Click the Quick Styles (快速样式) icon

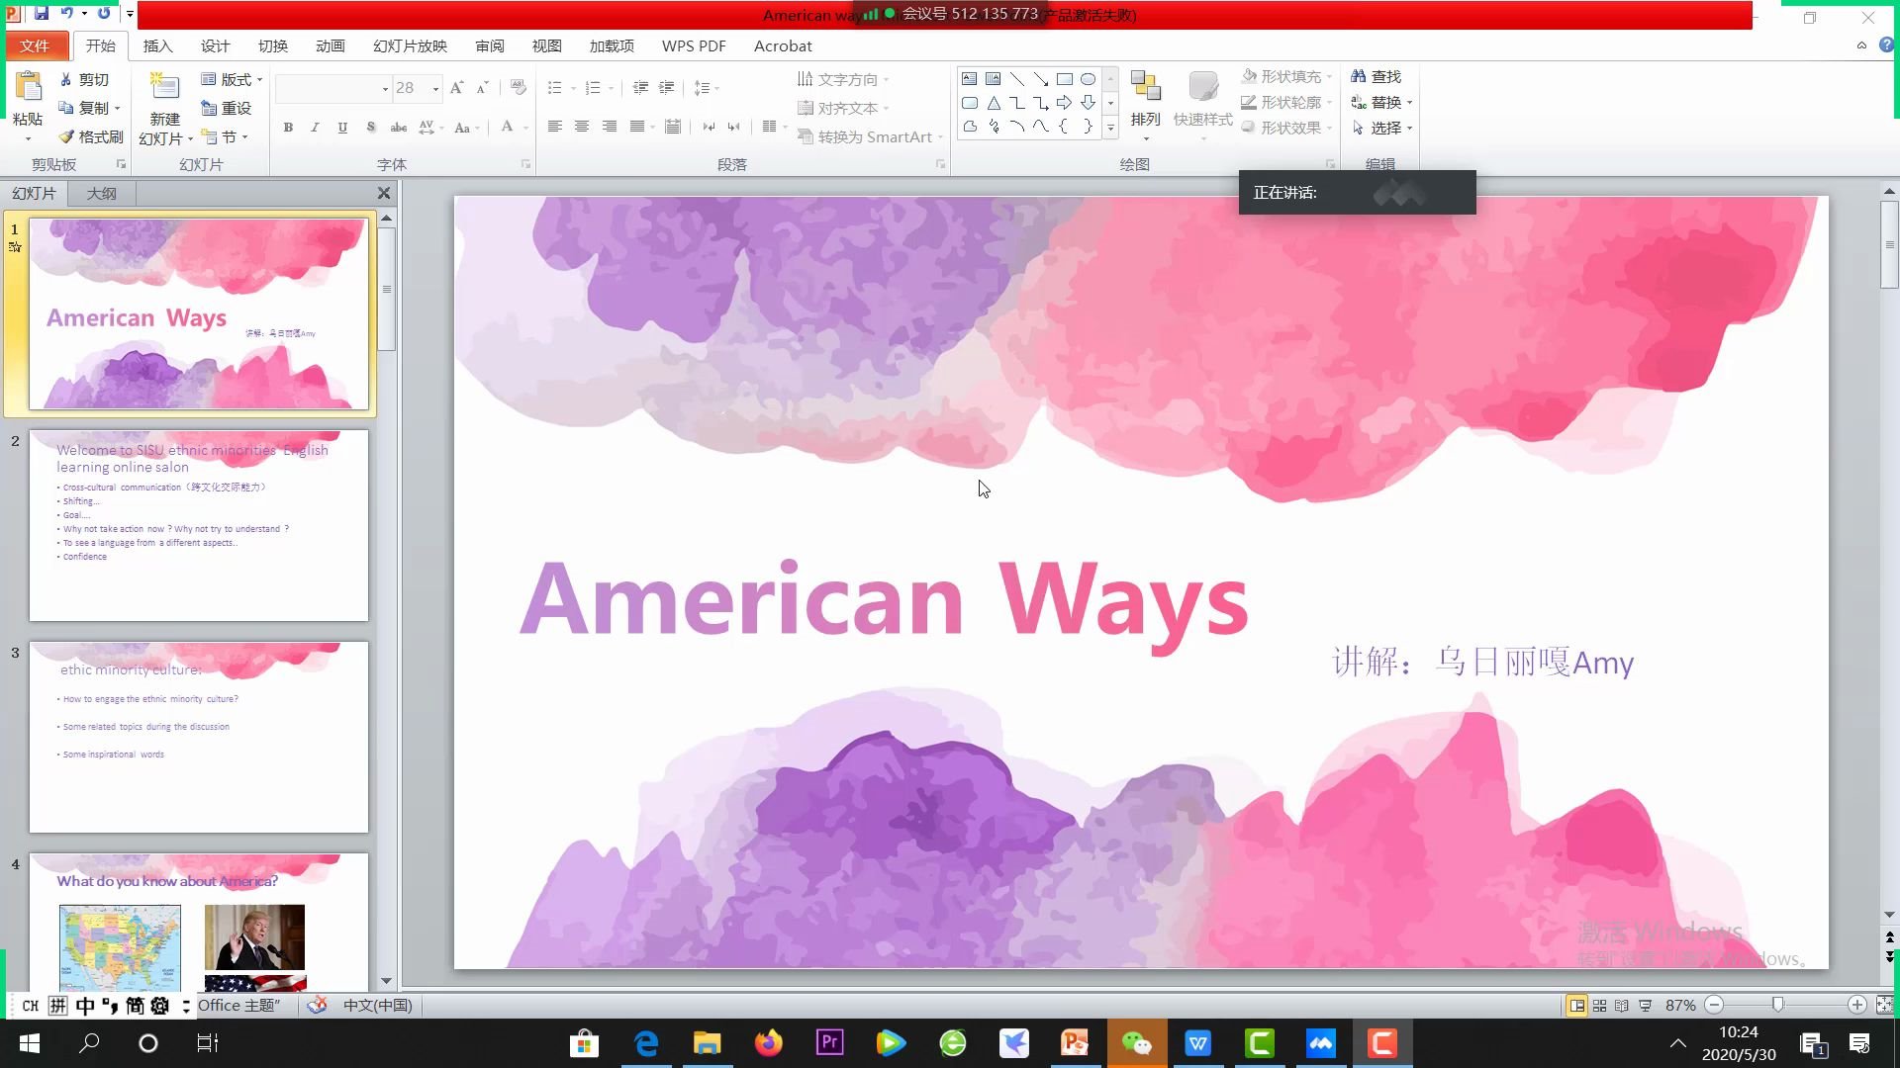(1202, 88)
